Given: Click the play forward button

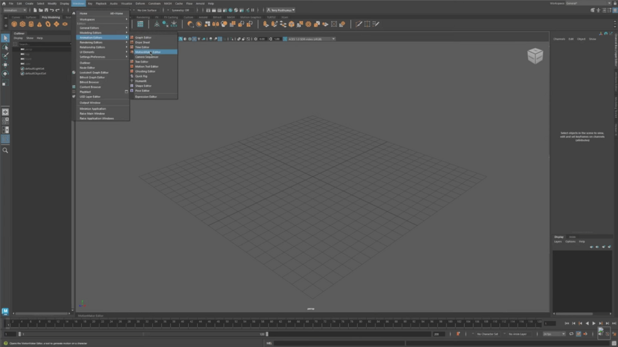Looking at the screenshot, I should tap(593, 323).
